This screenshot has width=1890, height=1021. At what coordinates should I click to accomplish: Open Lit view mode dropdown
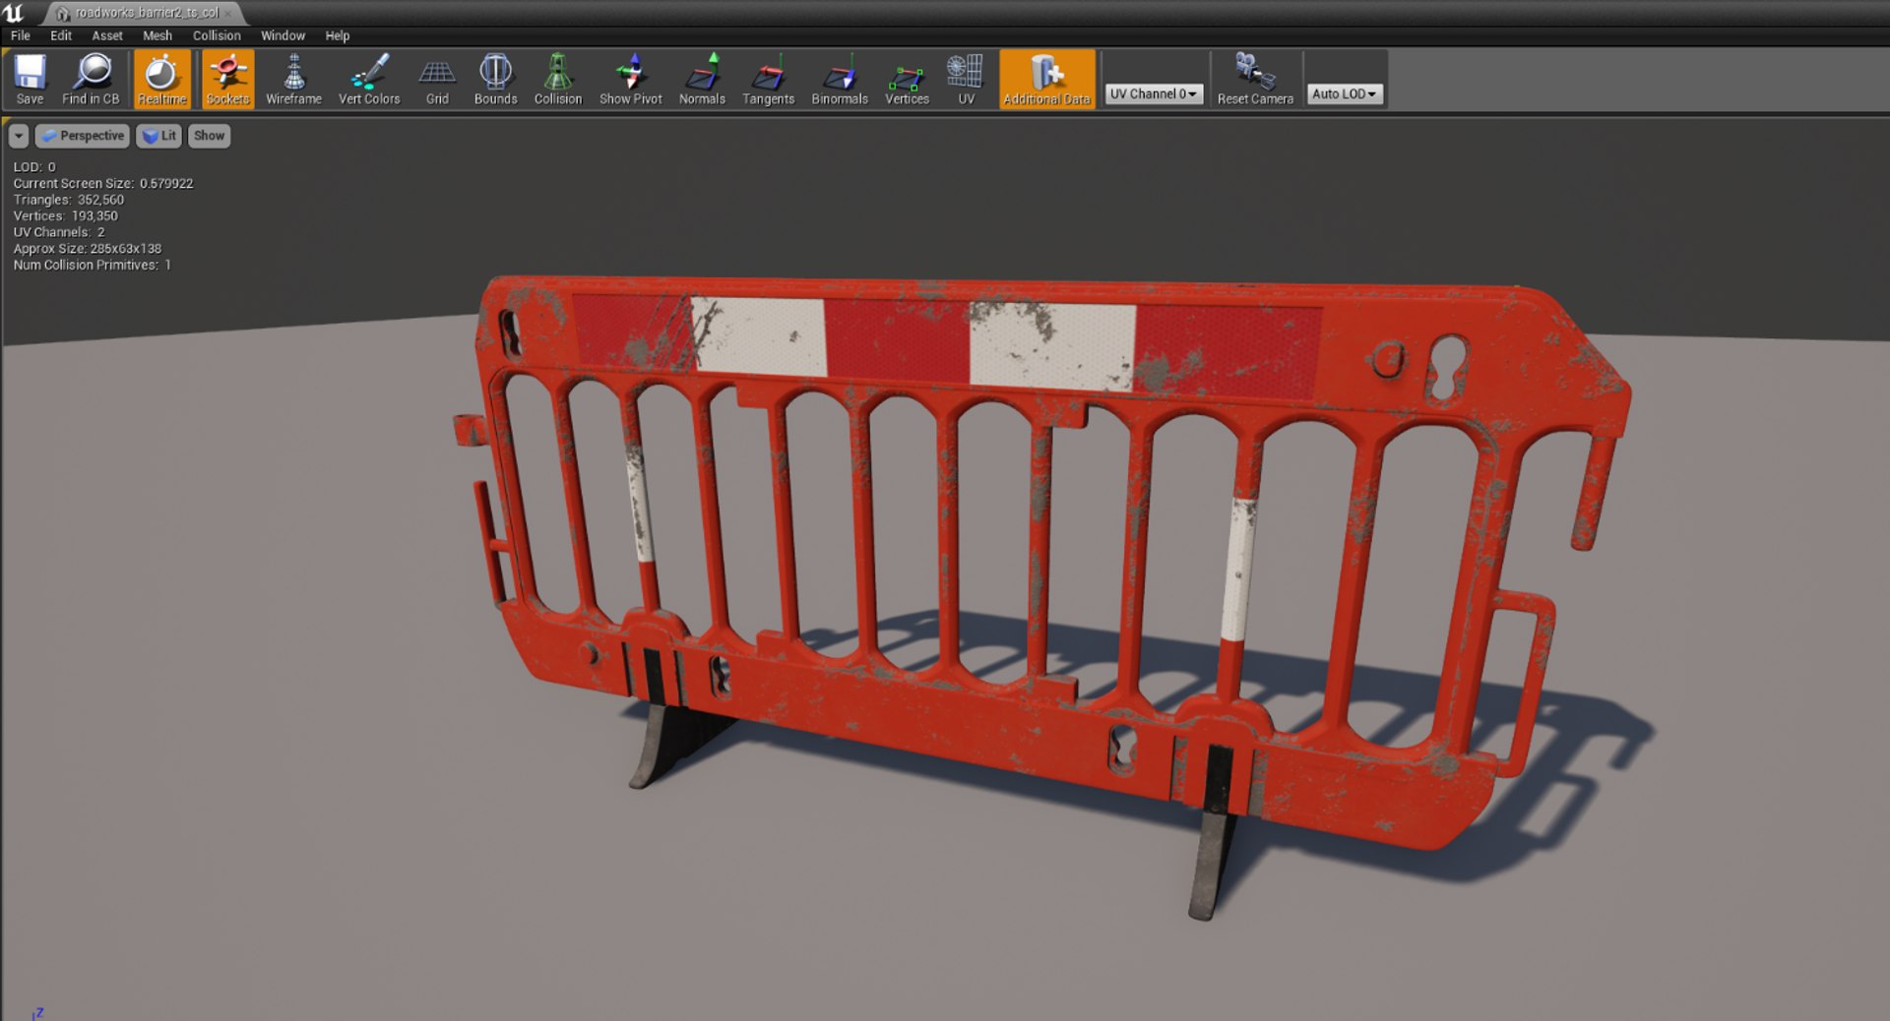pyautogui.click(x=158, y=136)
